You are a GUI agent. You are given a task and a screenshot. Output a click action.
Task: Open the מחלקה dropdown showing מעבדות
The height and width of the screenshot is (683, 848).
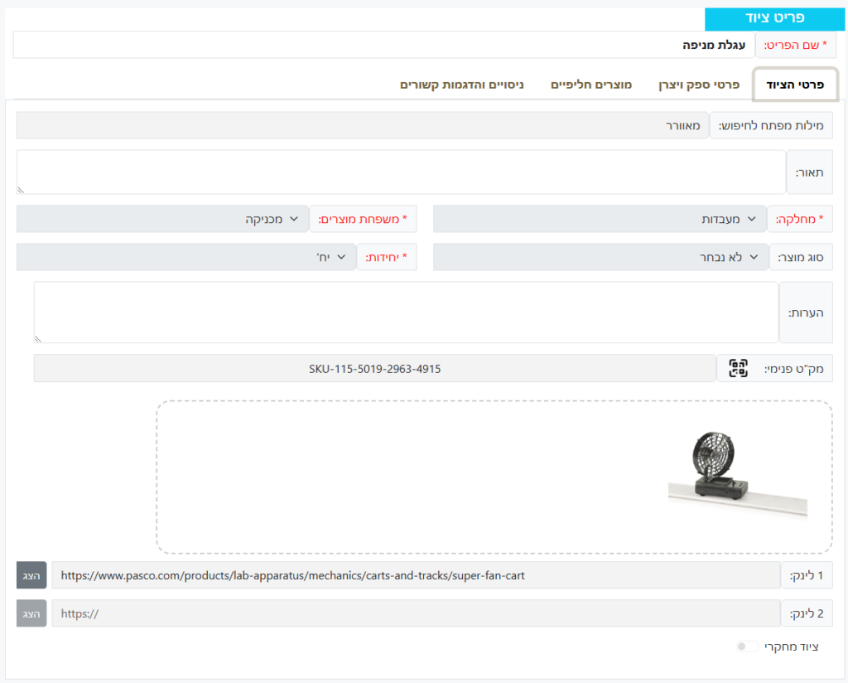(x=600, y=219)
